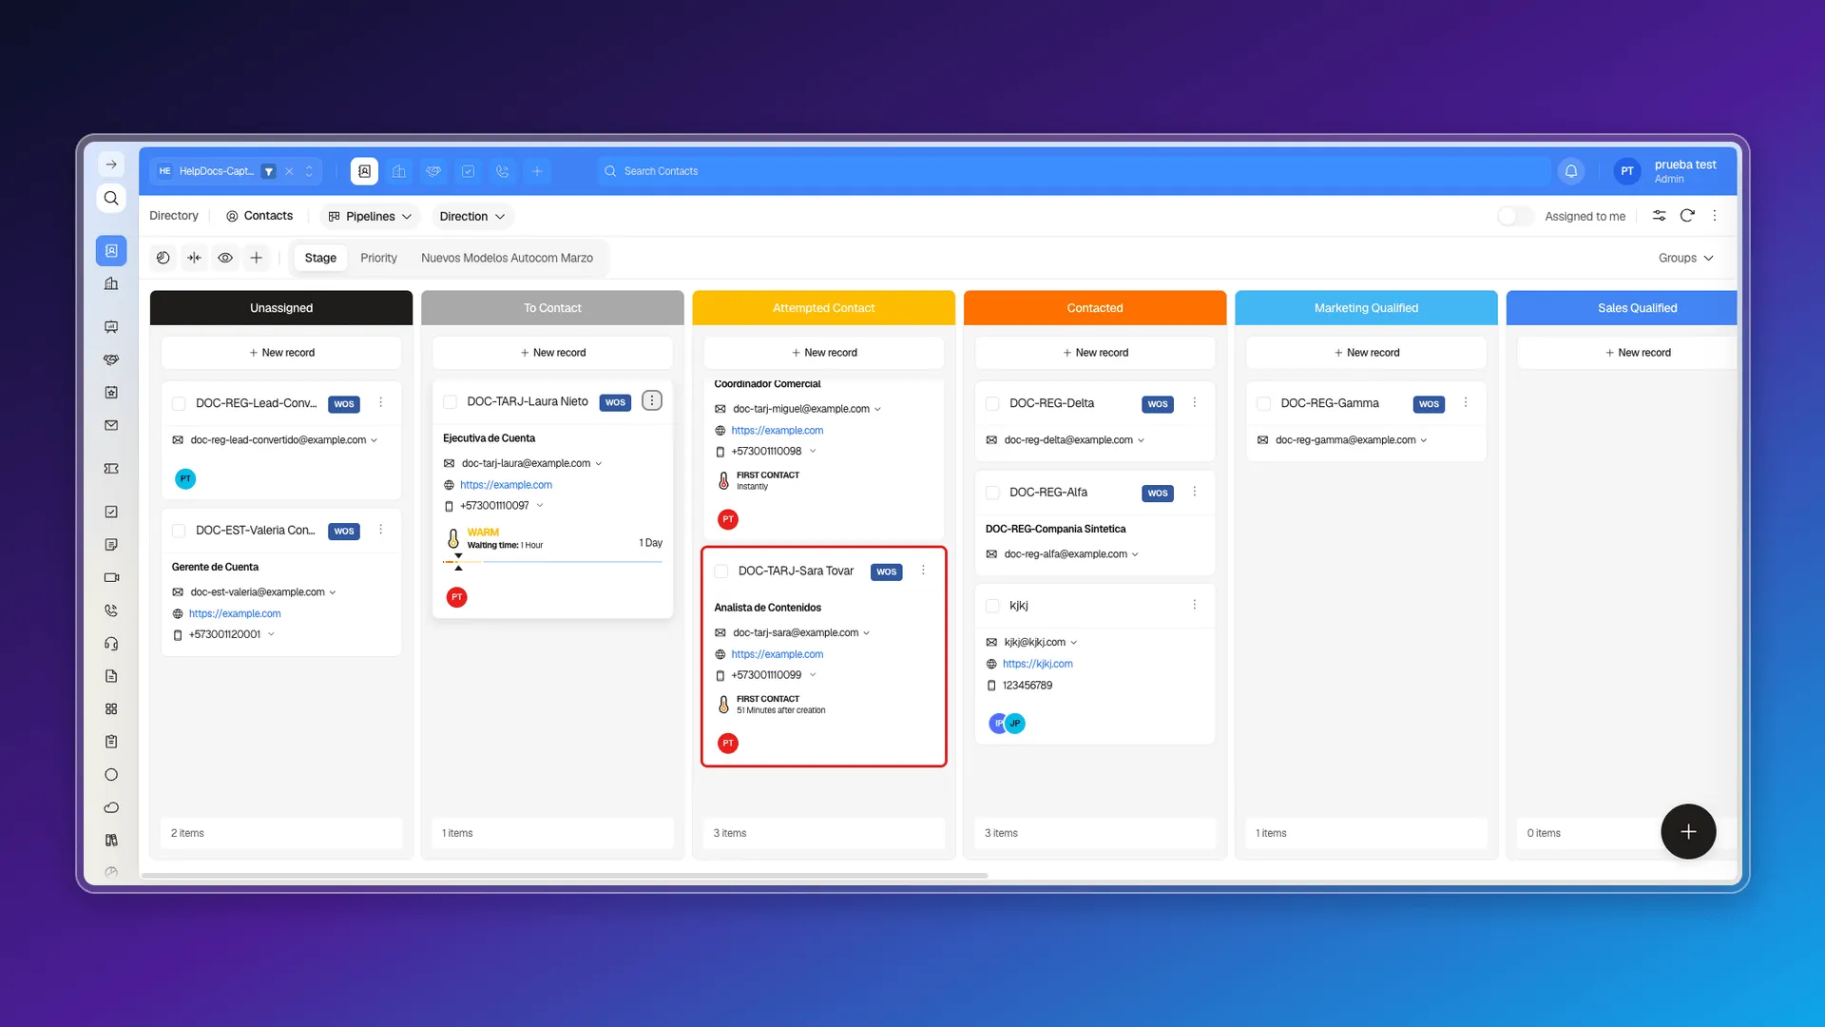The image size is (1825, 1027).
Task: Click the pie chart icon in view toolbar
Action: 163,258
